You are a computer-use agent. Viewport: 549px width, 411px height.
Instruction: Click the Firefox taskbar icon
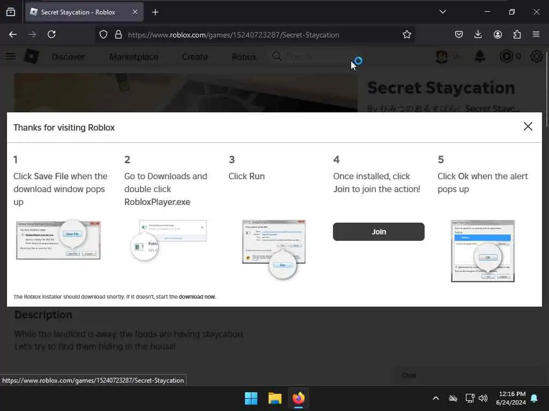pos(298,398)
